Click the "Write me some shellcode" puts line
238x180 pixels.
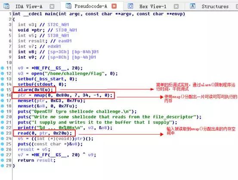coord(110,117)
